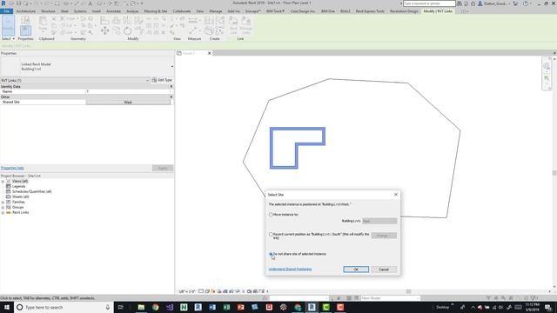The image size is (557, 313).
Task: Open PowerPoint from the taskbar
Action: click(240, 307)
